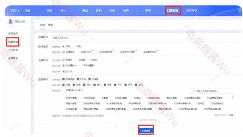
Task: Switch to the 新建 tab
Action: coord(42,25)
